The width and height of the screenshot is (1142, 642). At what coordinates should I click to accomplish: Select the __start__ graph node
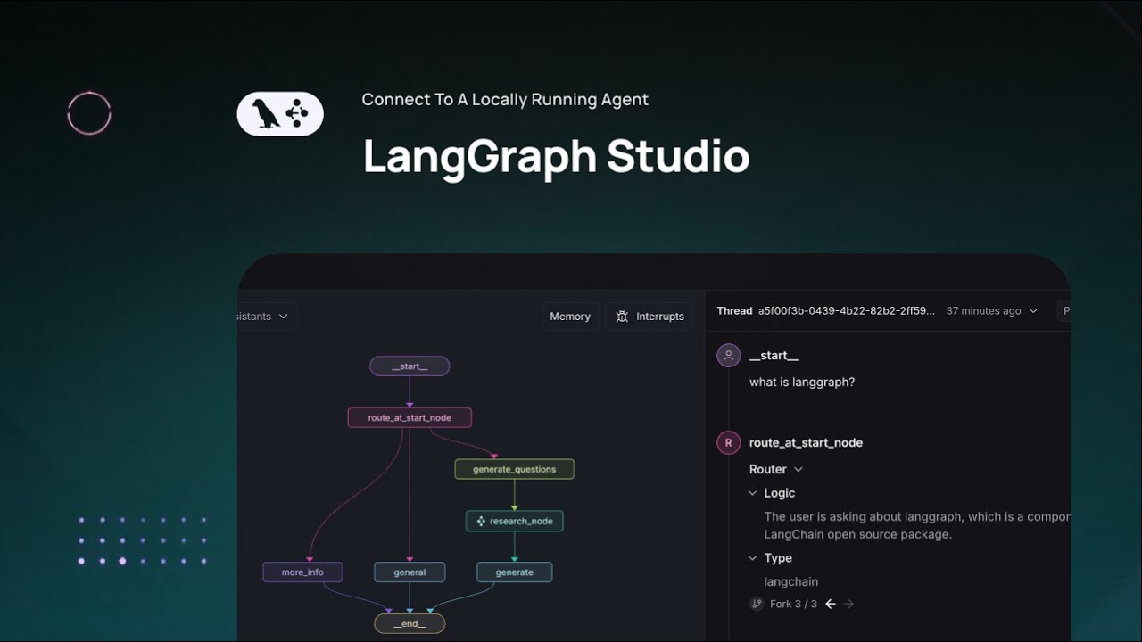(410, 366)
